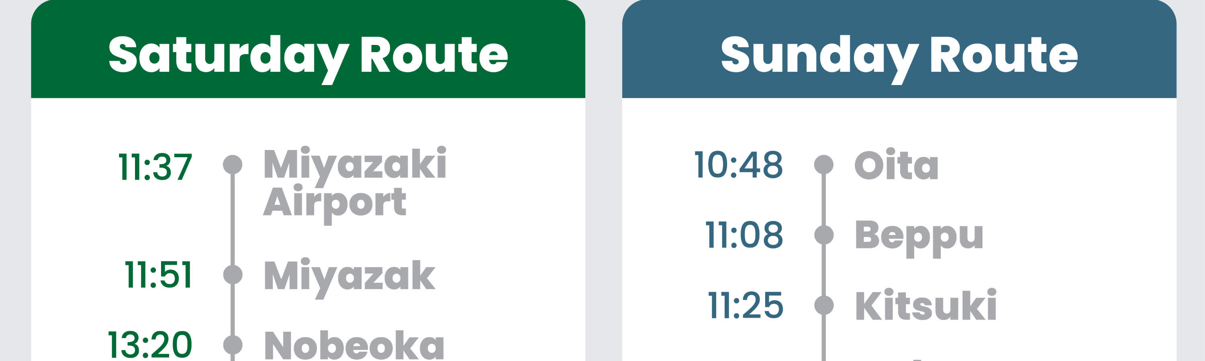The width and height of the screenshot is (1205, 361).
Task: Click the stop dot beside Beppu
Action: click(x=824, y=234)
